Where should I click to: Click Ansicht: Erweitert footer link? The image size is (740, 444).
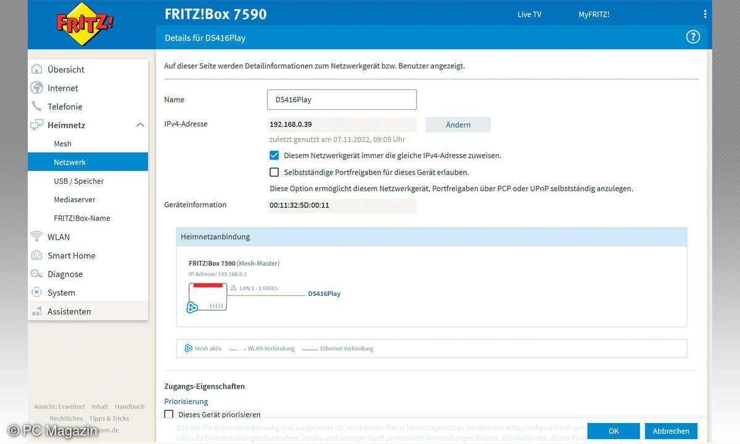click(x=59, y=406)
